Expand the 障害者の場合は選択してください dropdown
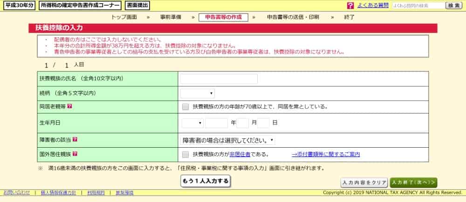The image size is (466, 202). [227, 140]
